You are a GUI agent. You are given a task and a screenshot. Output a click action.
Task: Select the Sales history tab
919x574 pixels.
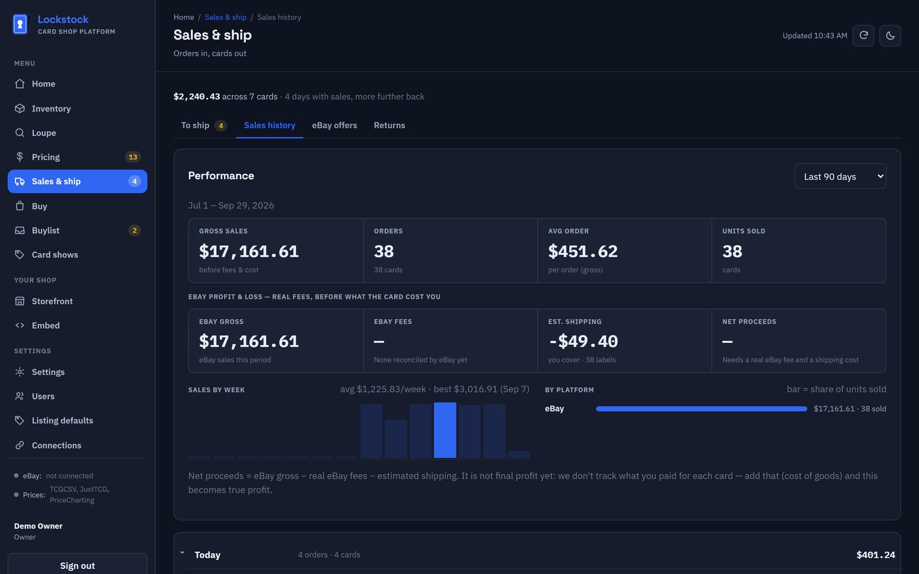(269, 125)
